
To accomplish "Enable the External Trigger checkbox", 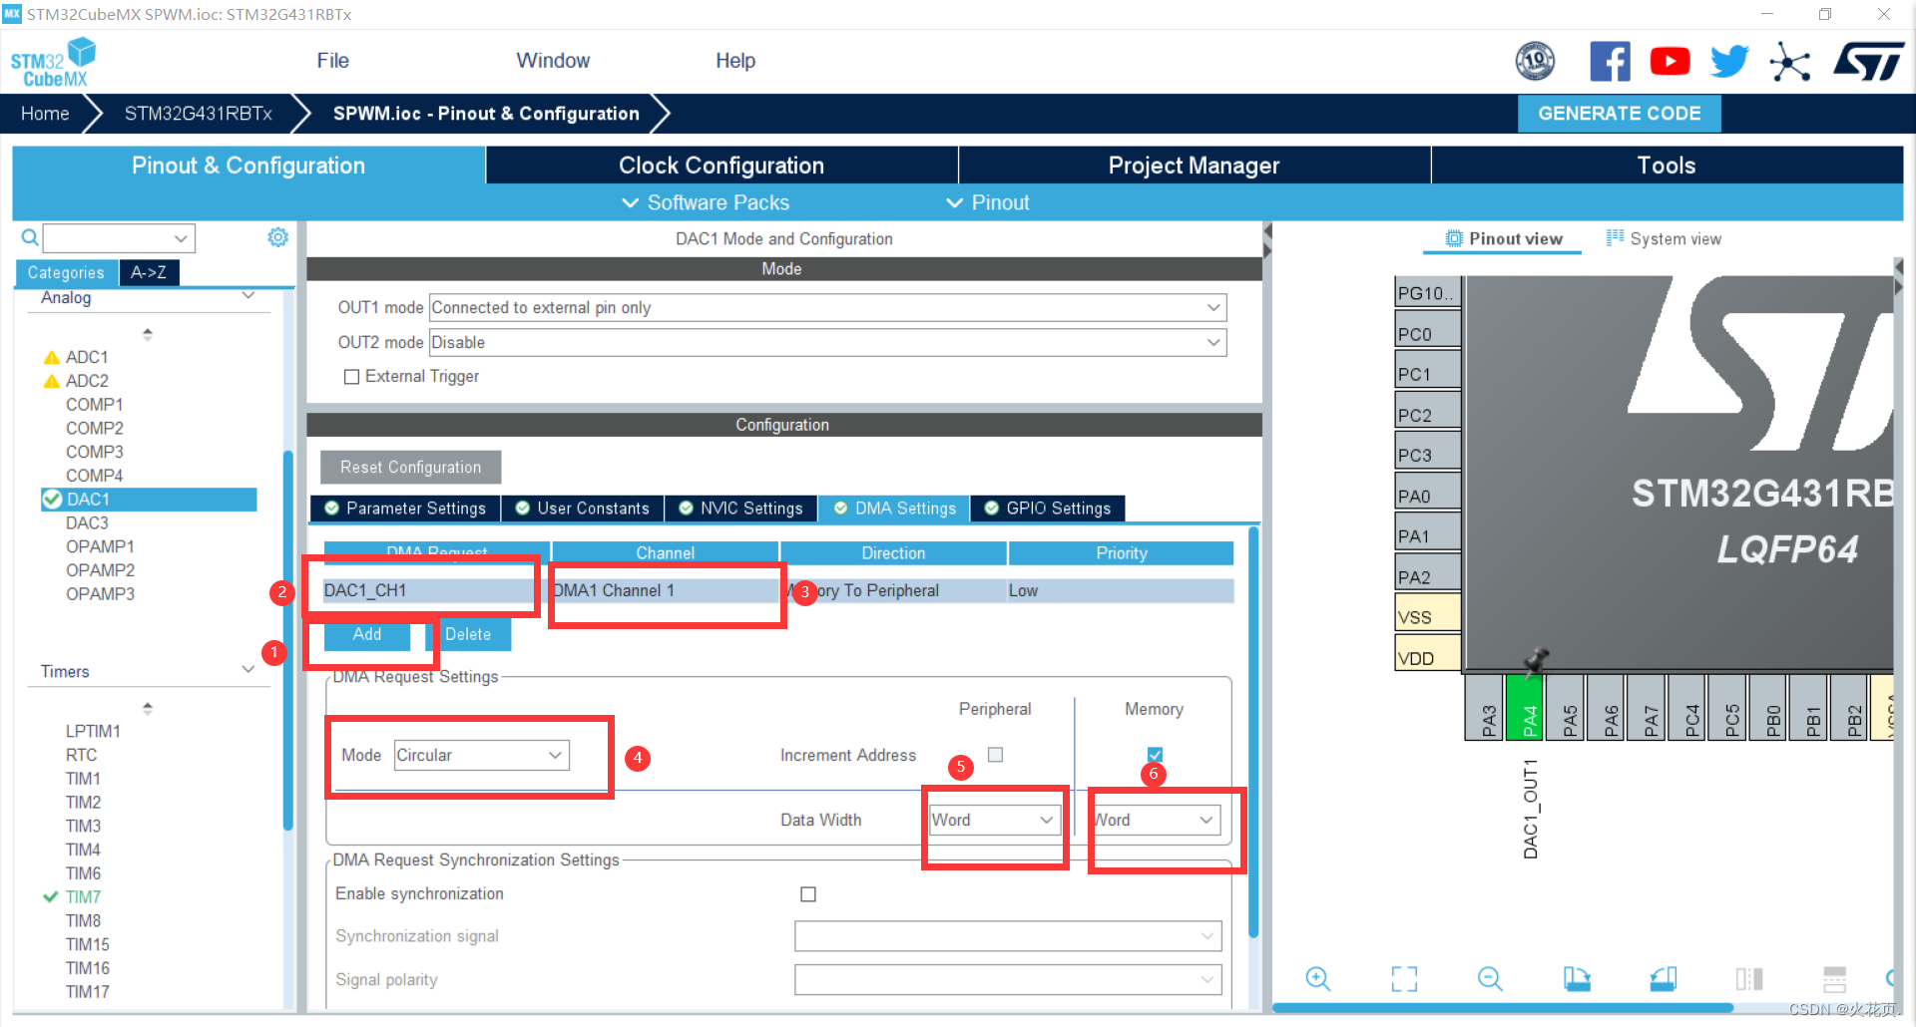I will tap(351, 377).
